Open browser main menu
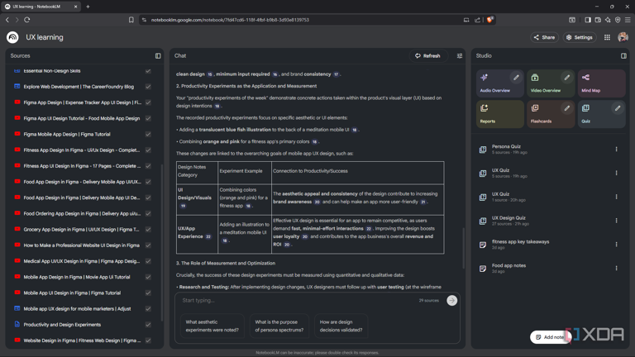 (628, 20)
